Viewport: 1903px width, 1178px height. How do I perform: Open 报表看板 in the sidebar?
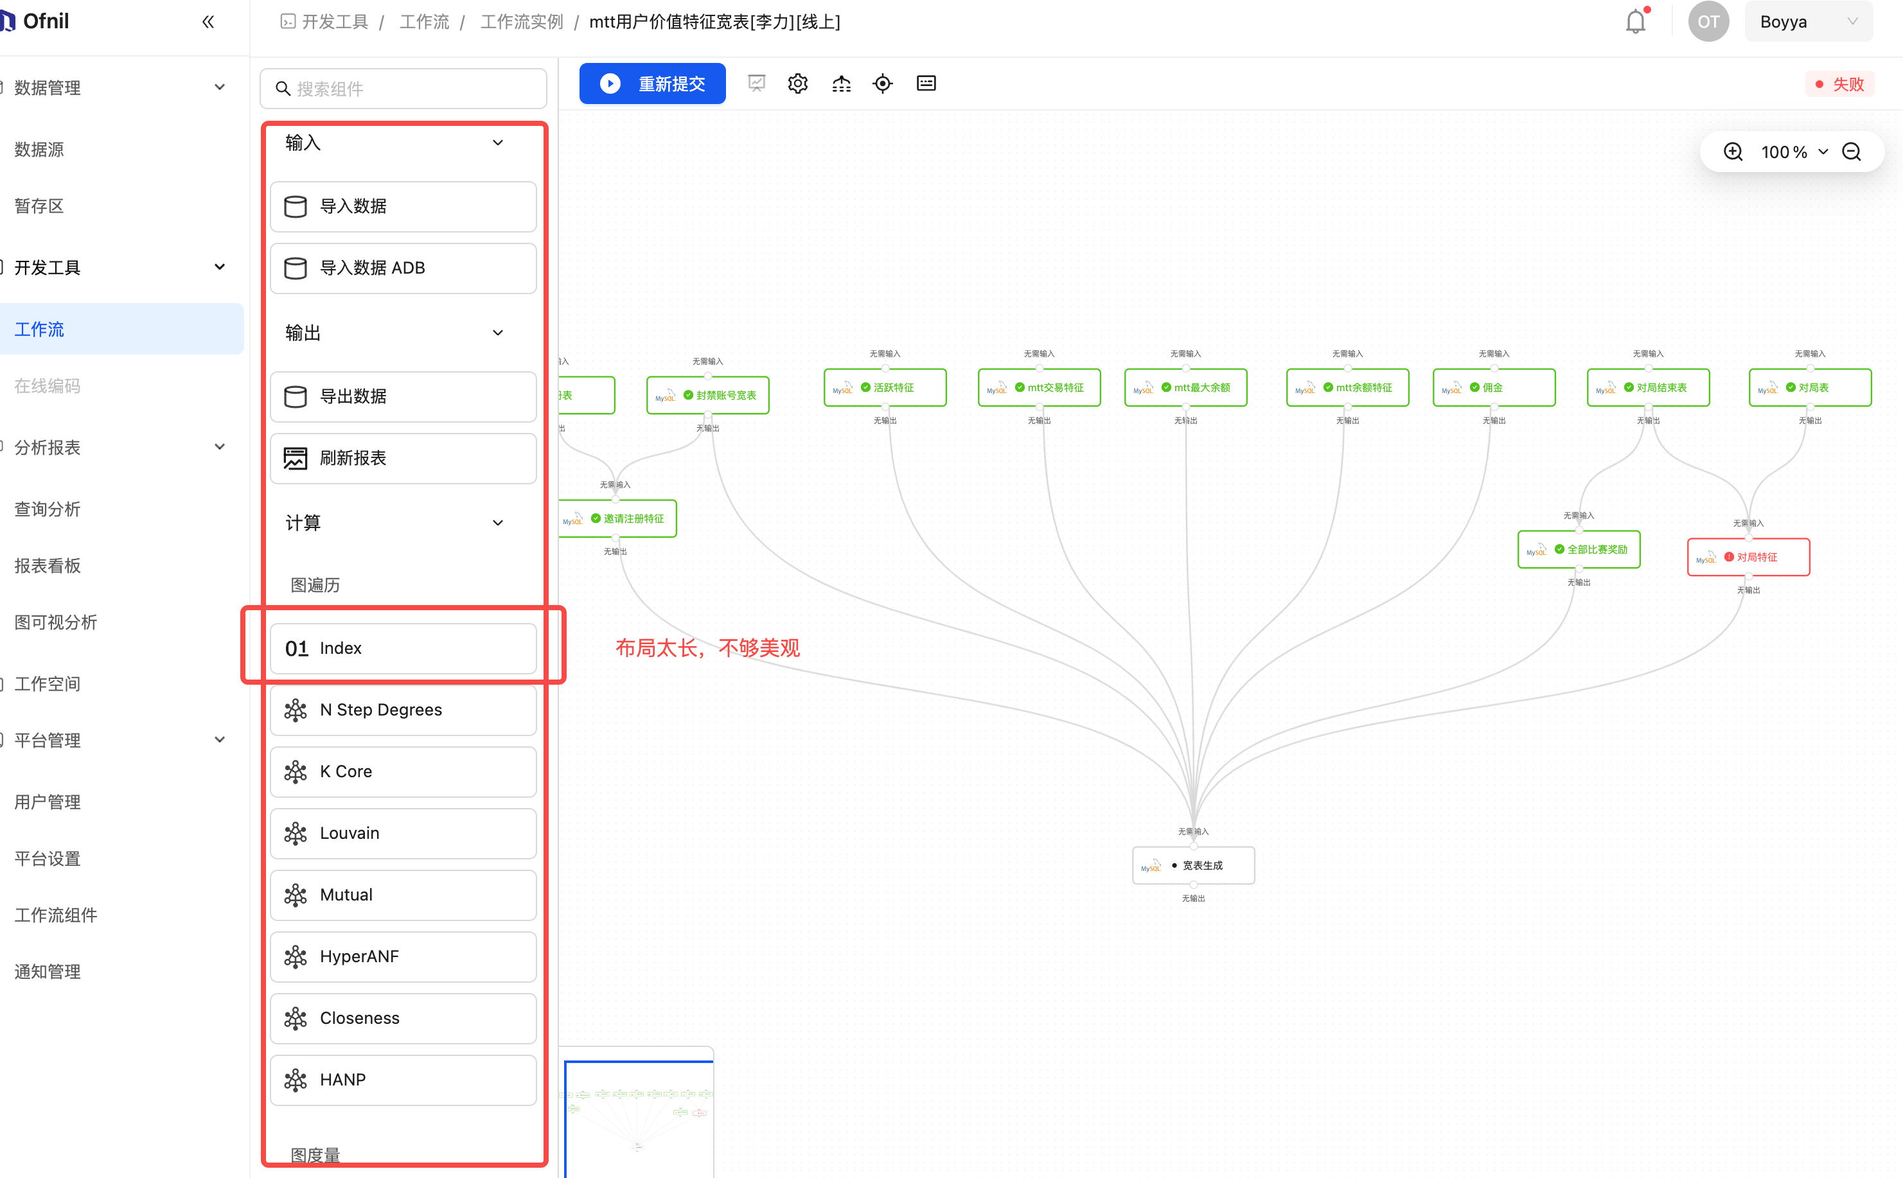coord(47,566)
